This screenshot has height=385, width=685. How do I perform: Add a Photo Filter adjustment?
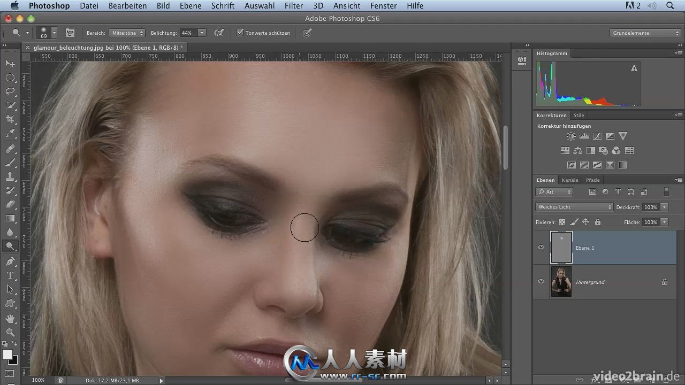pyautogui.click(x=603, y=151)
